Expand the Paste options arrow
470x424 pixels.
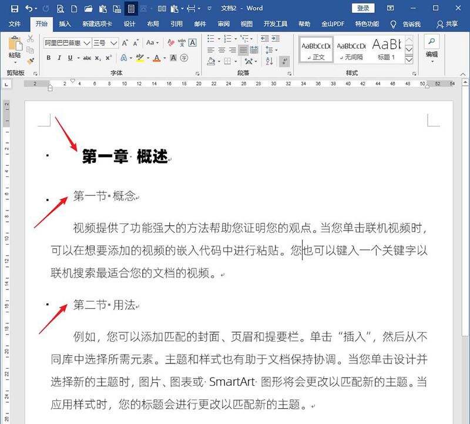(15, 62)
